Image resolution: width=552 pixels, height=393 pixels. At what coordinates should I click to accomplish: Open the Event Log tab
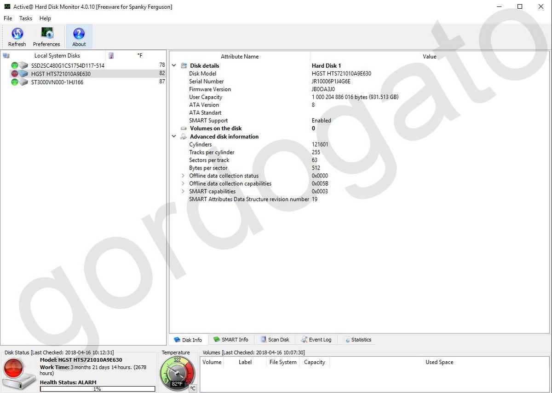pos(316,340)
